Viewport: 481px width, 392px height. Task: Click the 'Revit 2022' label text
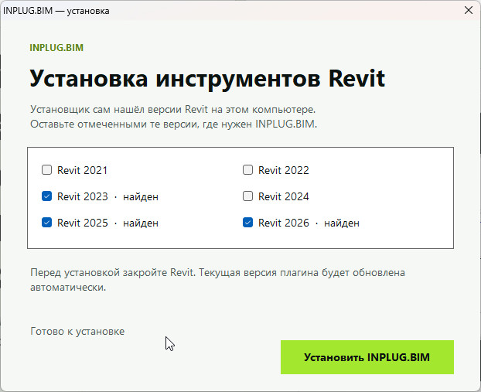[284, 170]
